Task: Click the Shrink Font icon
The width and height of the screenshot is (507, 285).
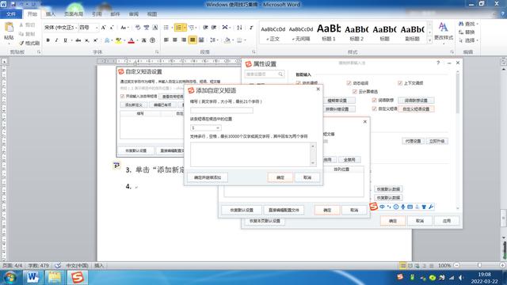Action: click(x=112, y=28)
